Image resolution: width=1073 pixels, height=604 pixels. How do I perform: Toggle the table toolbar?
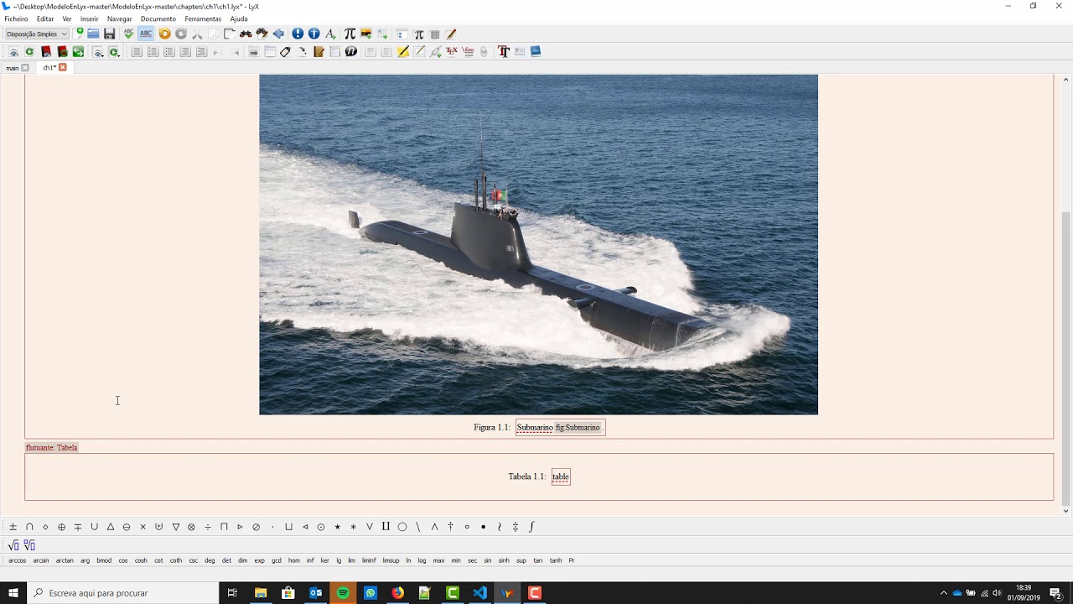[435, 34]
